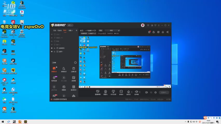The height and width of the screenshot is (124, 221).
Task: Click the share icon in top-right toolbar
Action: click(x=167, y=32)
